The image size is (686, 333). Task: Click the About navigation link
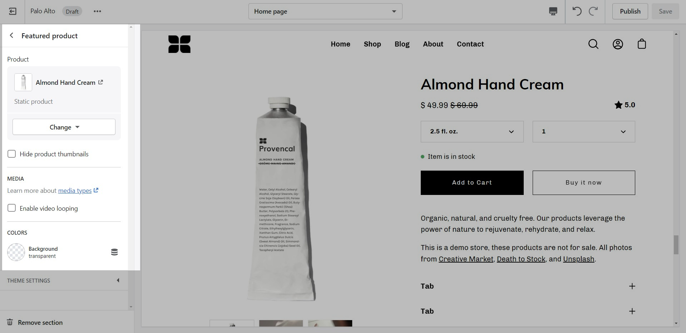(433, 44)
